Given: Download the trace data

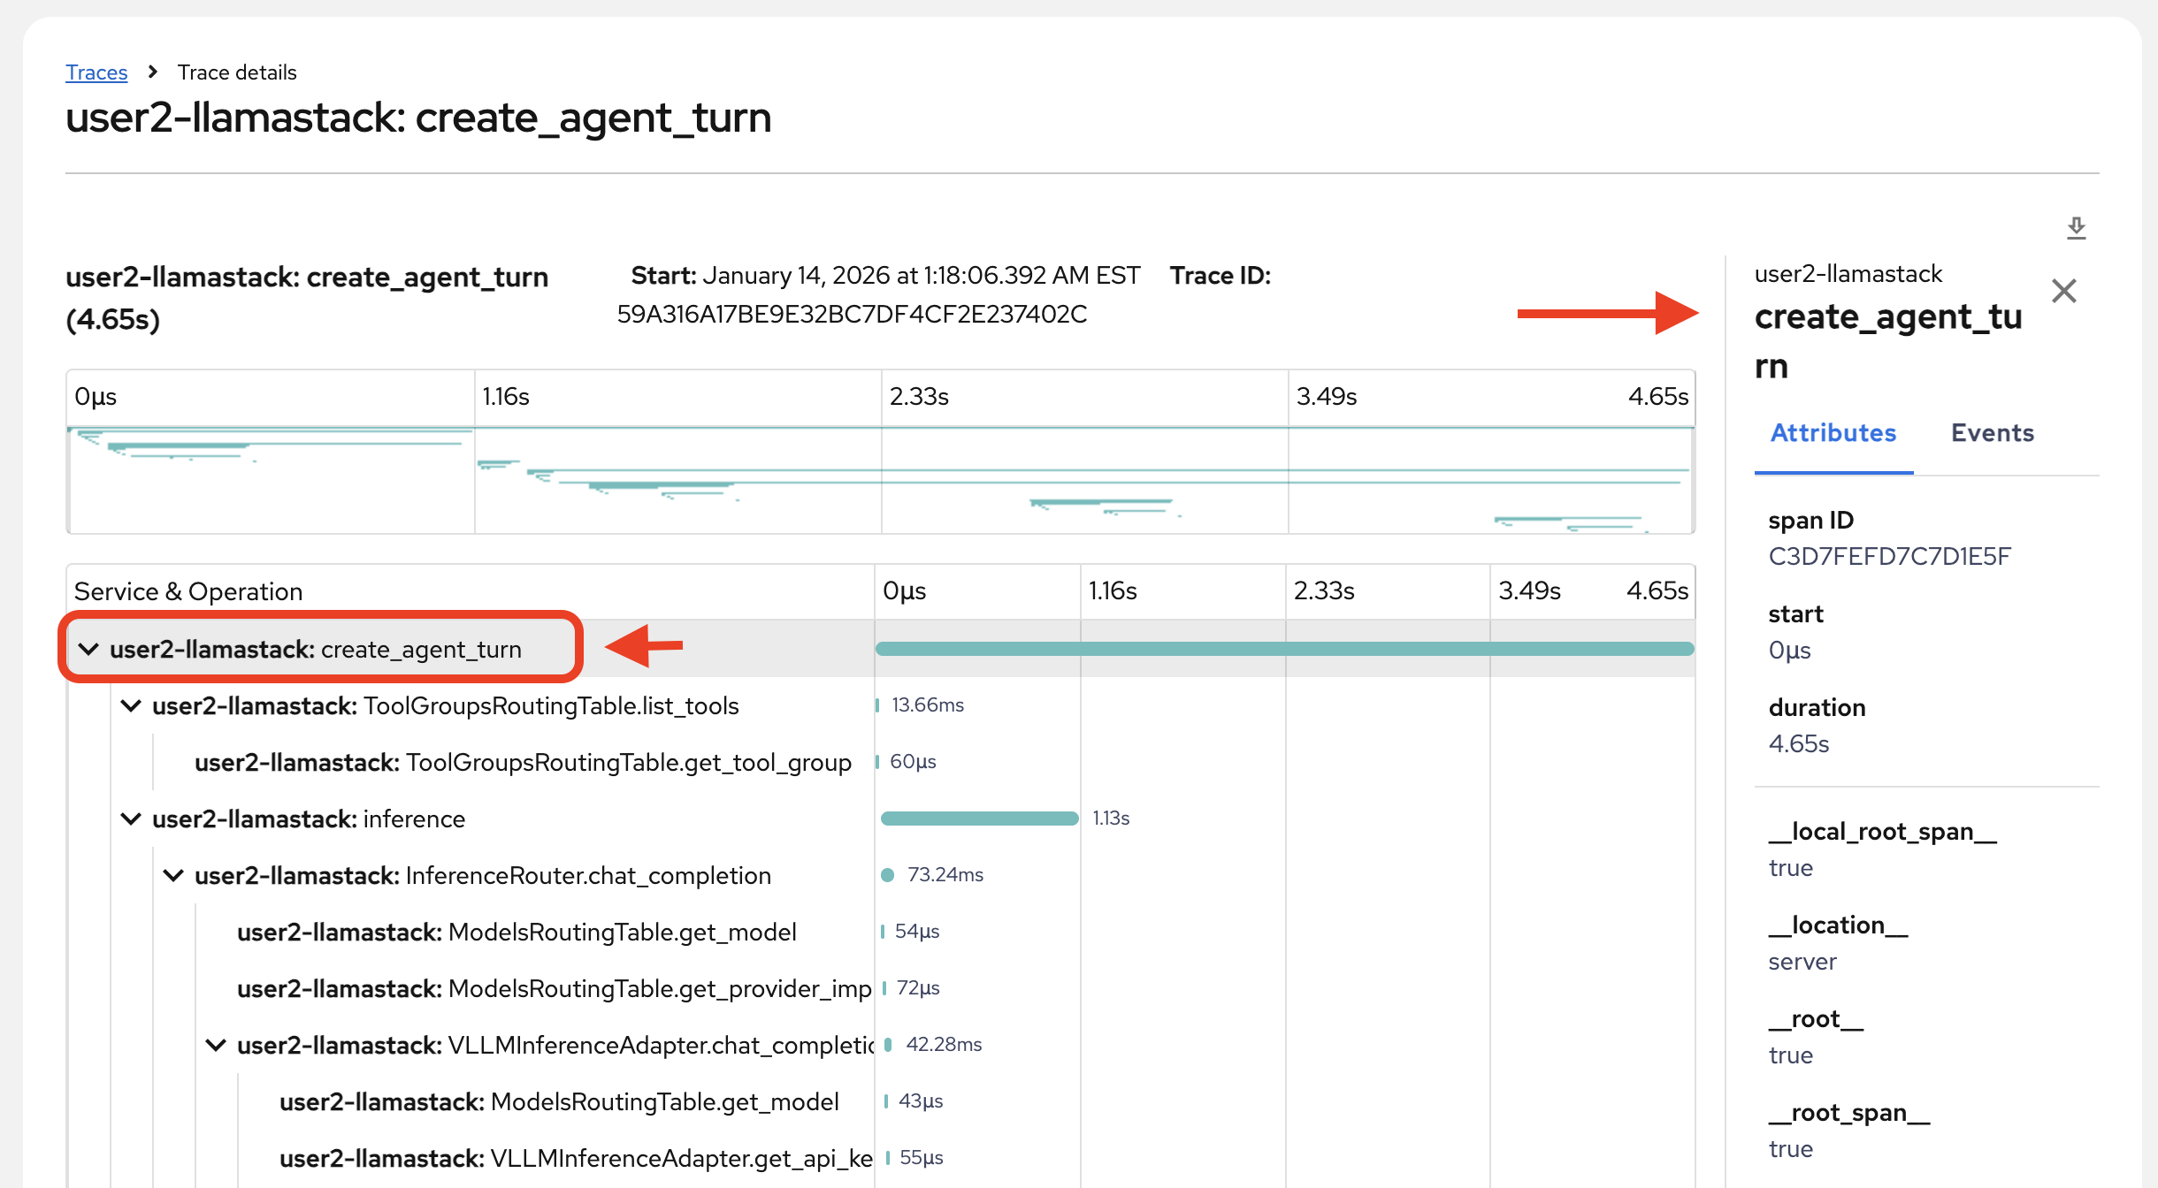Looking at the screenshot, I should (x=2076, y=228).
